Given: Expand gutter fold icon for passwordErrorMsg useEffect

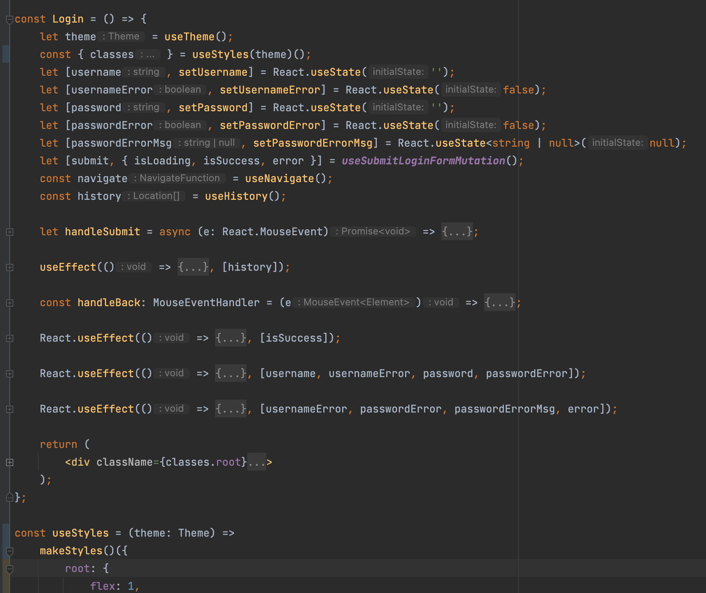Looking at the screenshot, I should click(x=10, y=409).
